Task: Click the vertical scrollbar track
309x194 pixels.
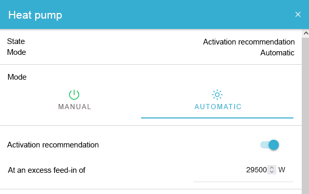Action: click(306, 115)
